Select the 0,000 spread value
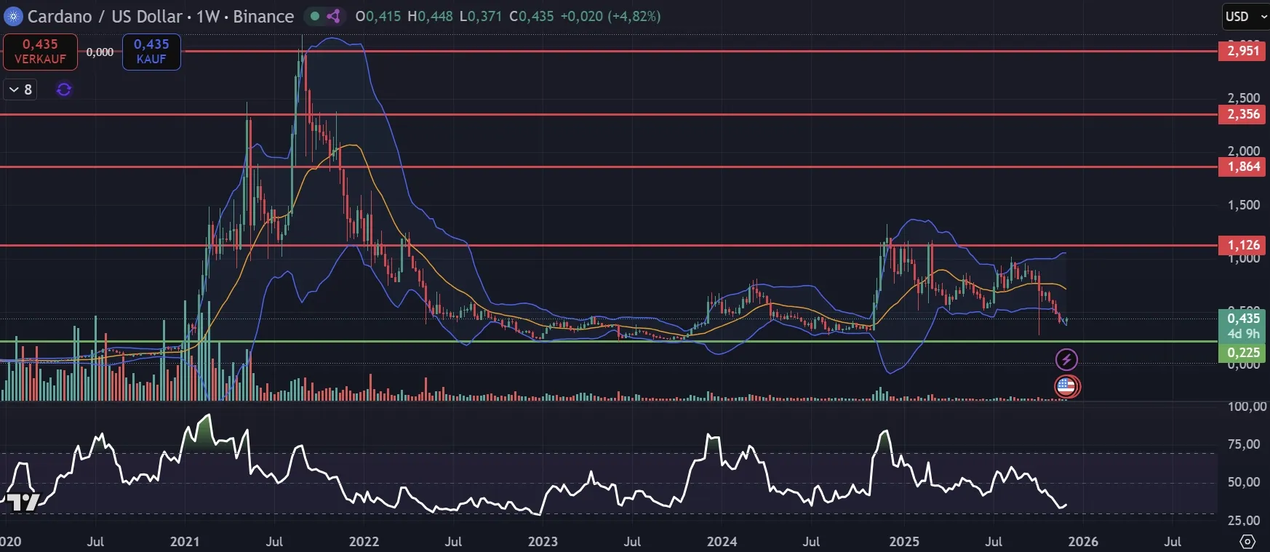The image size is (1270, 552). coord(100,52)
